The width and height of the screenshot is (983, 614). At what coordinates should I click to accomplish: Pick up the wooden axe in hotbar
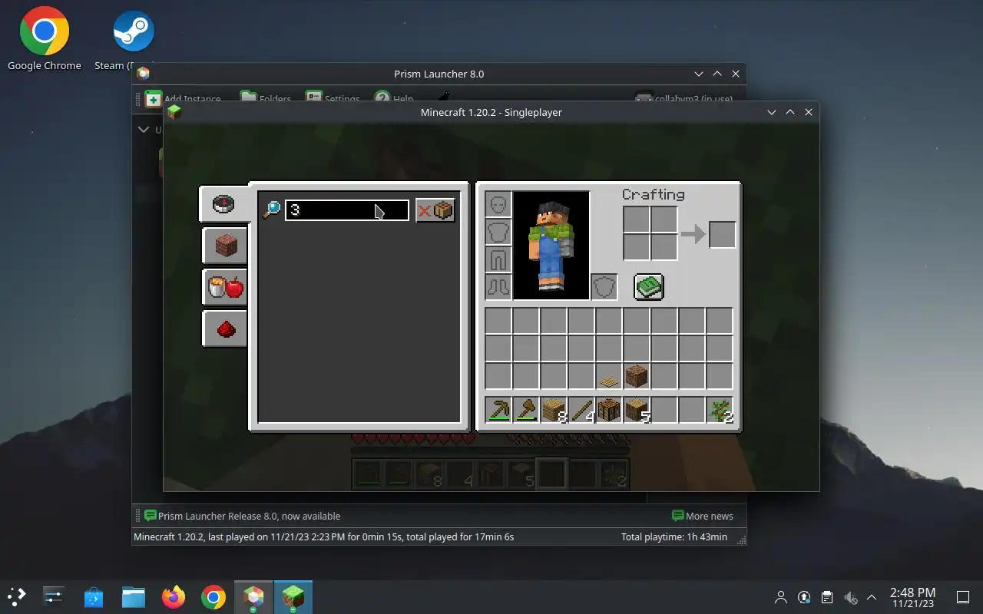(525, 410)
